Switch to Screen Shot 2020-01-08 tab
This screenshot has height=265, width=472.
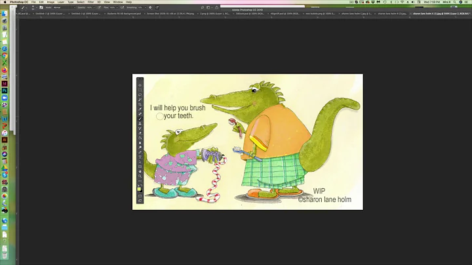(170, 14)
